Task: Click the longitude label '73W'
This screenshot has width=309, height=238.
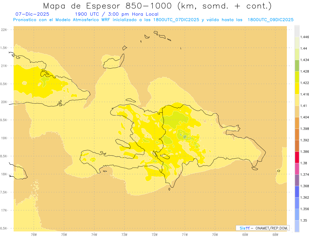Action: [x=124, y=235]
